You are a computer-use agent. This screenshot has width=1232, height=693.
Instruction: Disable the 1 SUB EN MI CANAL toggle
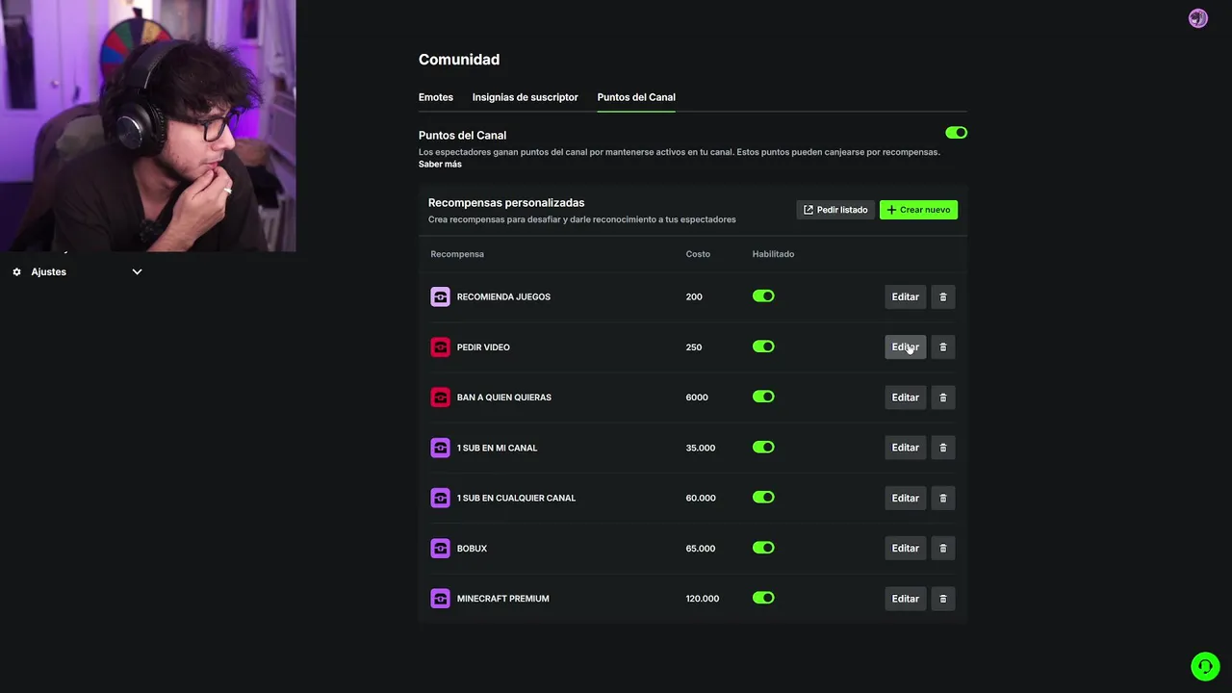click(x=763, y=447)
